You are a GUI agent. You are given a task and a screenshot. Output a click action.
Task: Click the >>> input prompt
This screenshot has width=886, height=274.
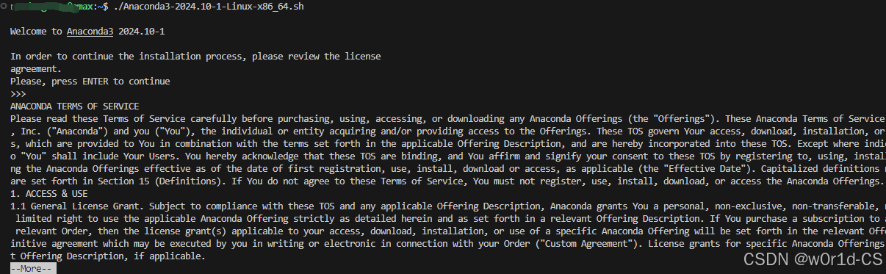(x=18, y=94)
